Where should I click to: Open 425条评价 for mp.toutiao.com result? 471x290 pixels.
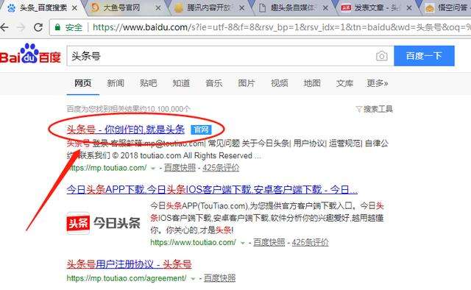coord(221,168)
